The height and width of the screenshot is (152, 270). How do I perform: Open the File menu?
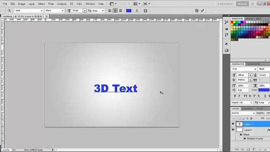(x=5, y=4)
